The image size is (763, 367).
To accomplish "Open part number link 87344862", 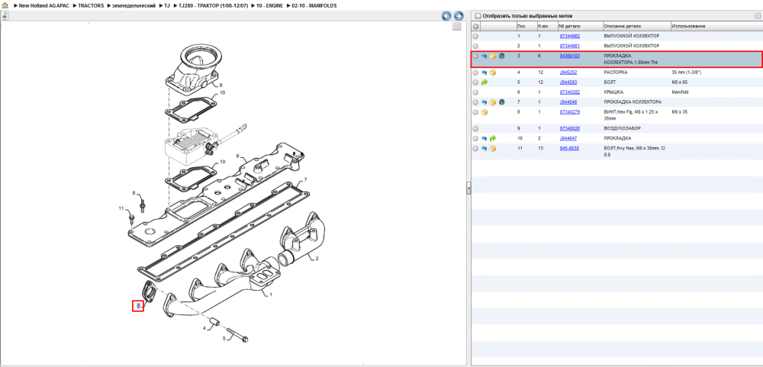I will coord(569,36).
